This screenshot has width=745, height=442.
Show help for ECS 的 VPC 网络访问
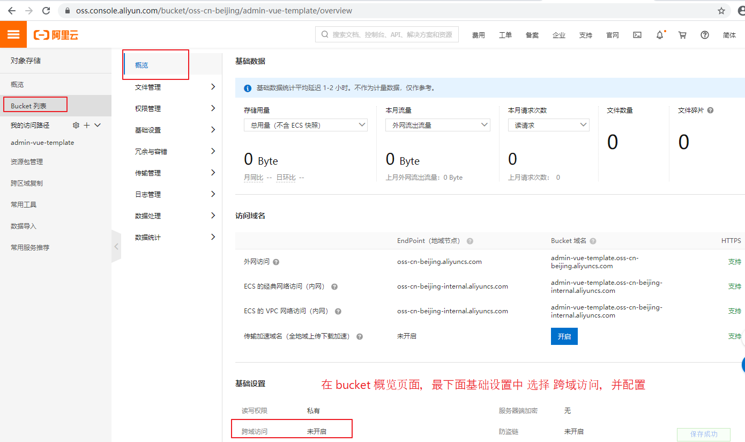338,312
